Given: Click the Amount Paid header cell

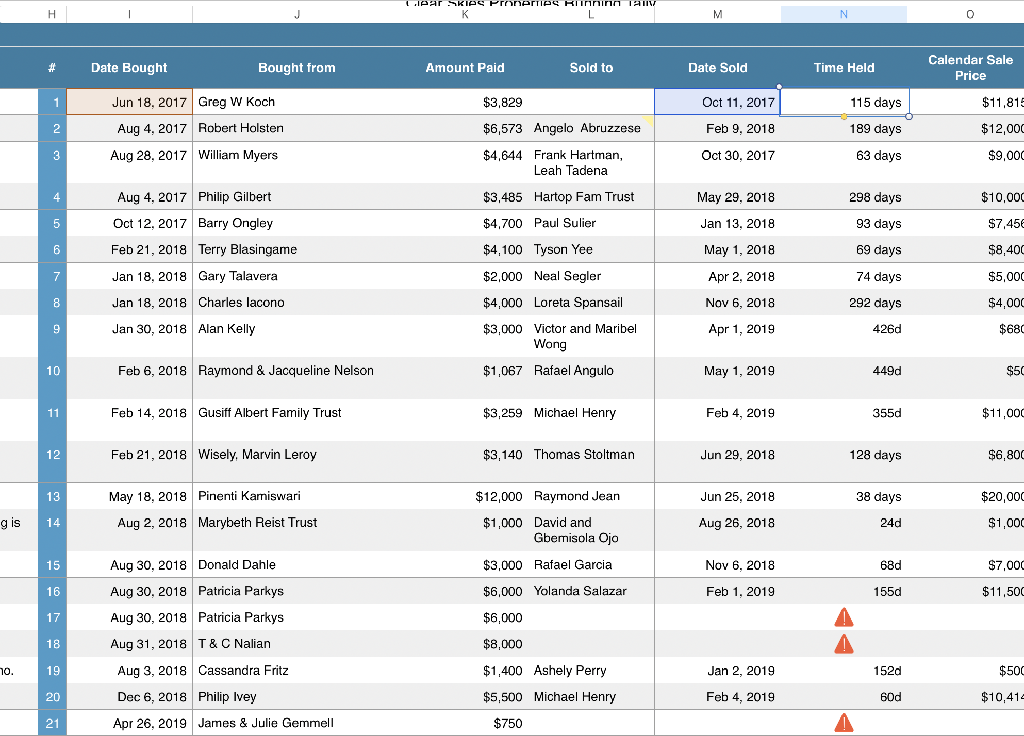Looking at the screenshot, I should [465, 68].
